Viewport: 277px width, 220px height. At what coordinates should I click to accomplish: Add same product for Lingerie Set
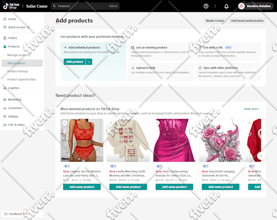[82, 187]
